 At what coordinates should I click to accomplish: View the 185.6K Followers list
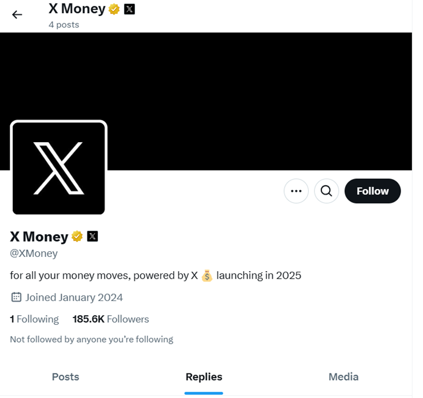[110, 319]
